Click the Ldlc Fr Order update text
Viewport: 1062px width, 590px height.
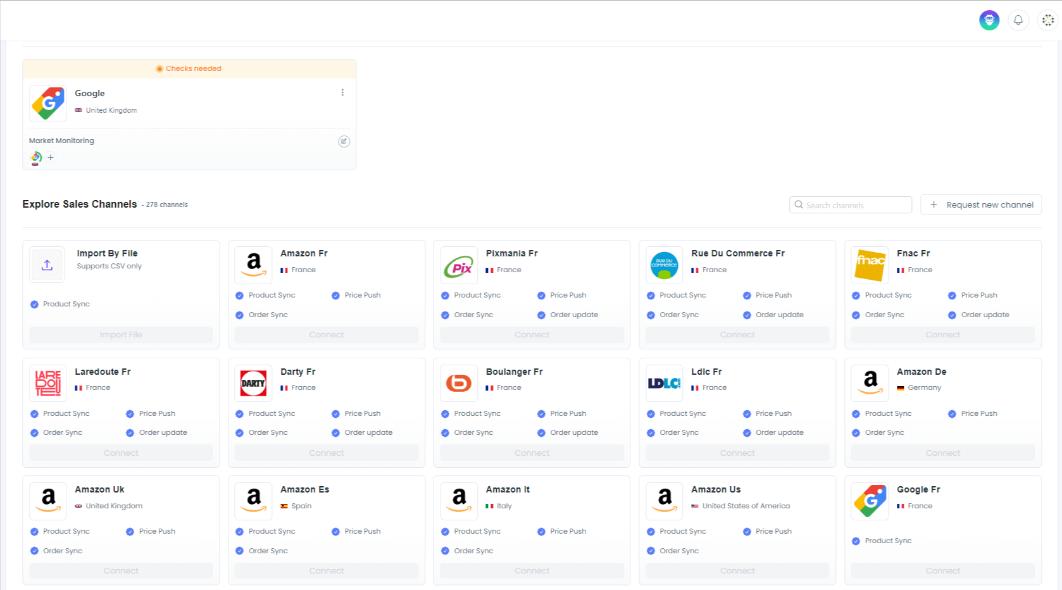[780, 432]
